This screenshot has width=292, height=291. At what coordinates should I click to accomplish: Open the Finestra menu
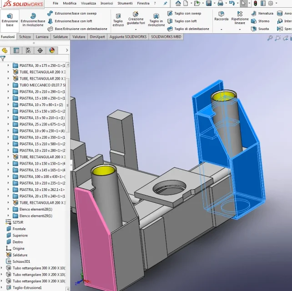click(143, 3)
